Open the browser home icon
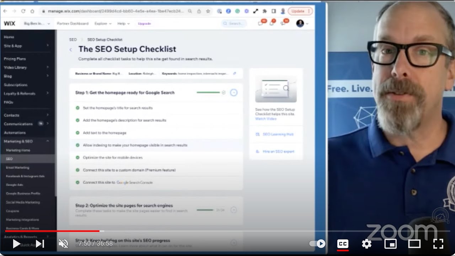The height and width of the screenshot is (256, 455). pos(32,11)
